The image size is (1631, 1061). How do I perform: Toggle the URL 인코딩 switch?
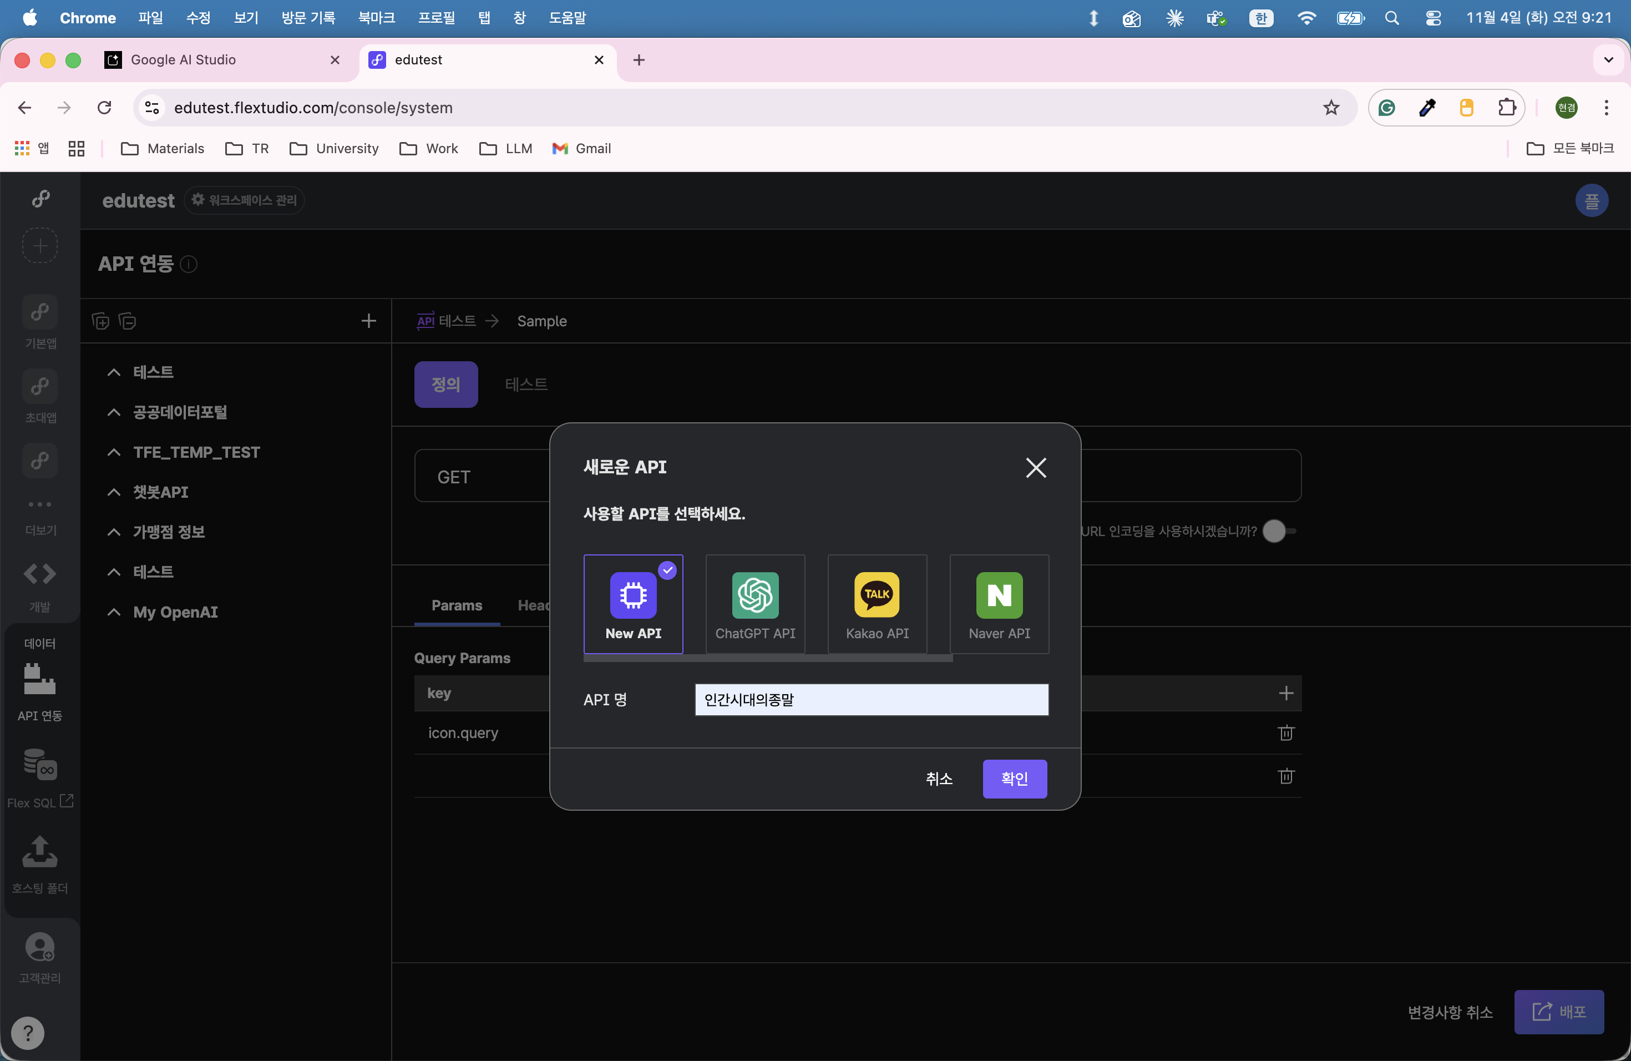click(1279, 531)
